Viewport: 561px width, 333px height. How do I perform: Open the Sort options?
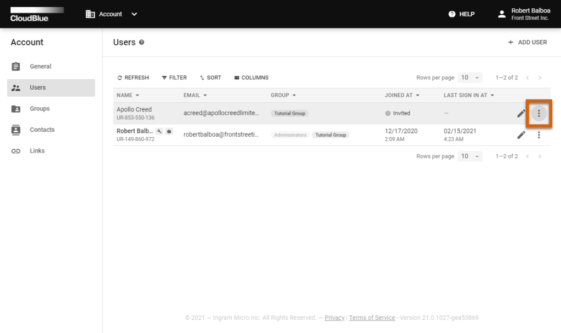click(210, 77)
